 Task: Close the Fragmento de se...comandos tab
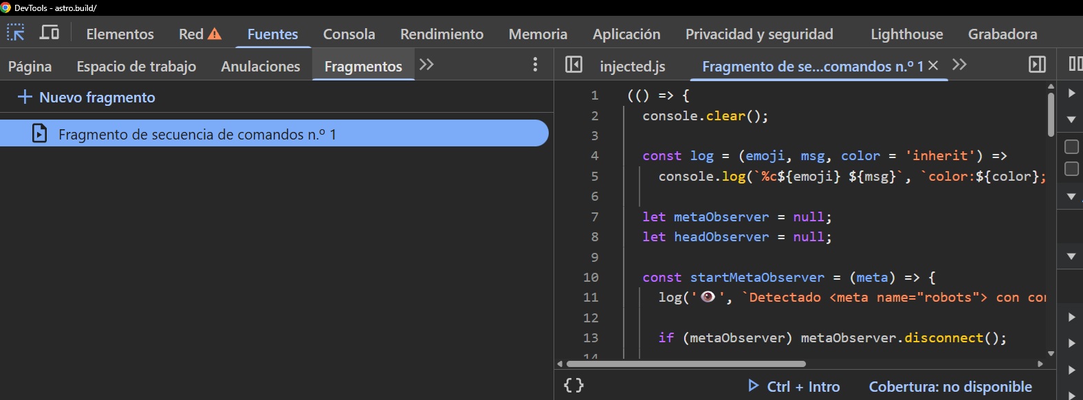click(x=933, y=65)
